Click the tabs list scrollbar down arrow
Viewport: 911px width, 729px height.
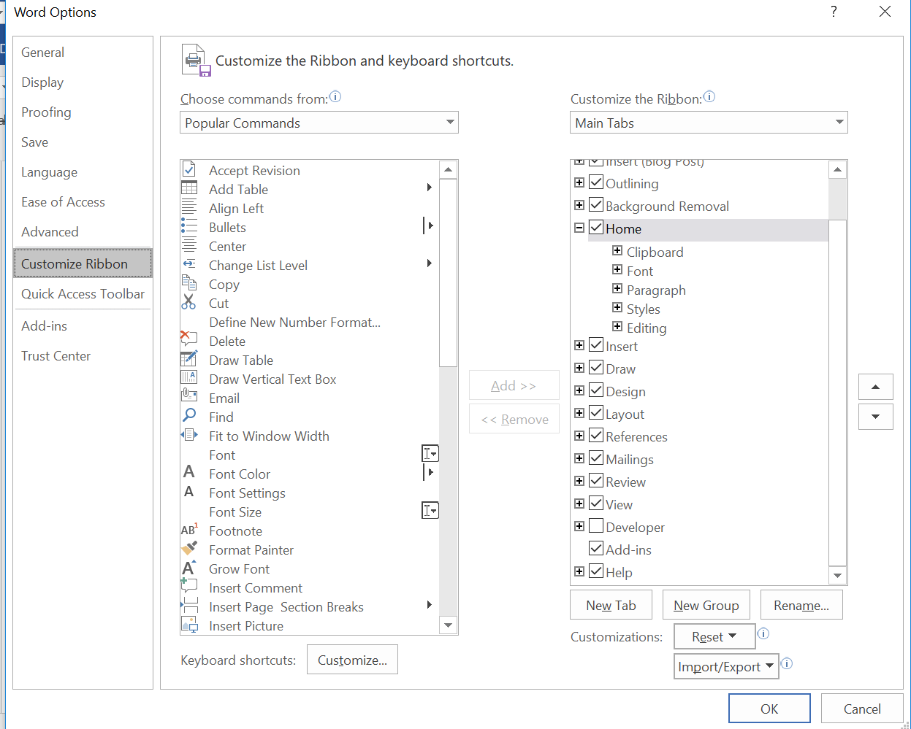(x=837, y=576)
